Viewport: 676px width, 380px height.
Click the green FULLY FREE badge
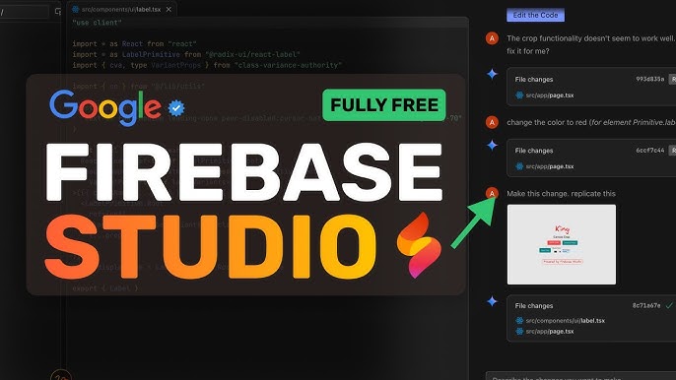coord(384,104)
